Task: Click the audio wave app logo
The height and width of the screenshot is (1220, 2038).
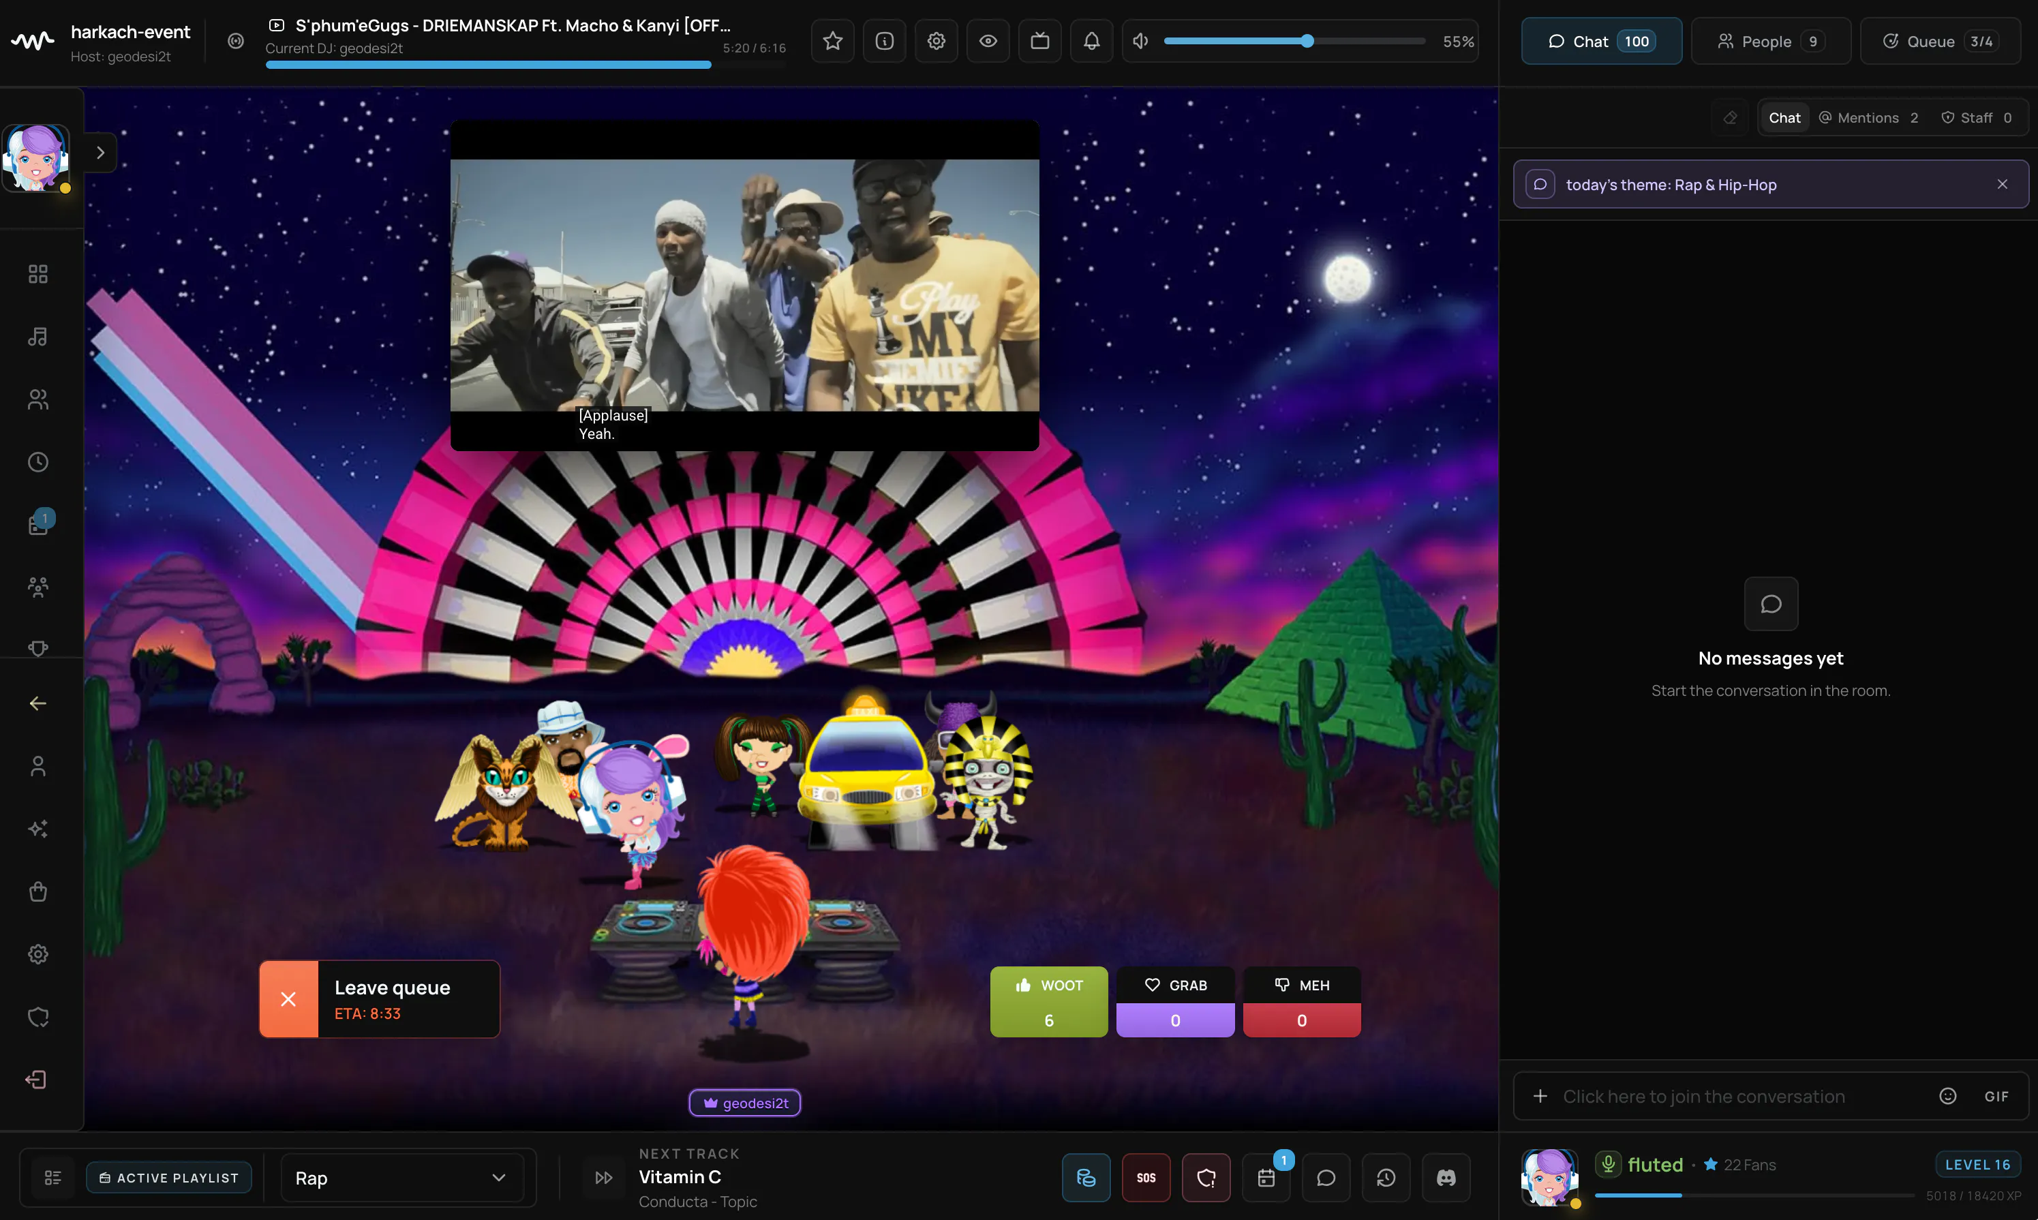Action: [x=33, y=40]
